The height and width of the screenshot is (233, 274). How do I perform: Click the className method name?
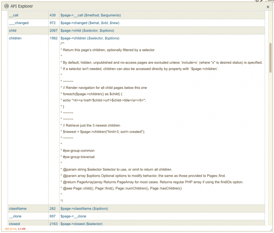[x=18, y=208]
